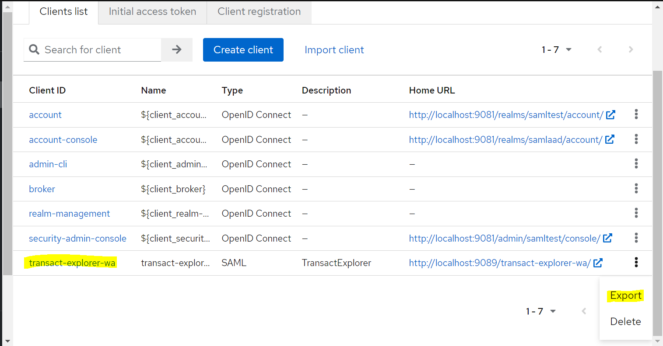The width and height of the screenshot is (663, 346).
Task: Open kebab menu for admin-cli row
Action: click(x=636, y=164)
